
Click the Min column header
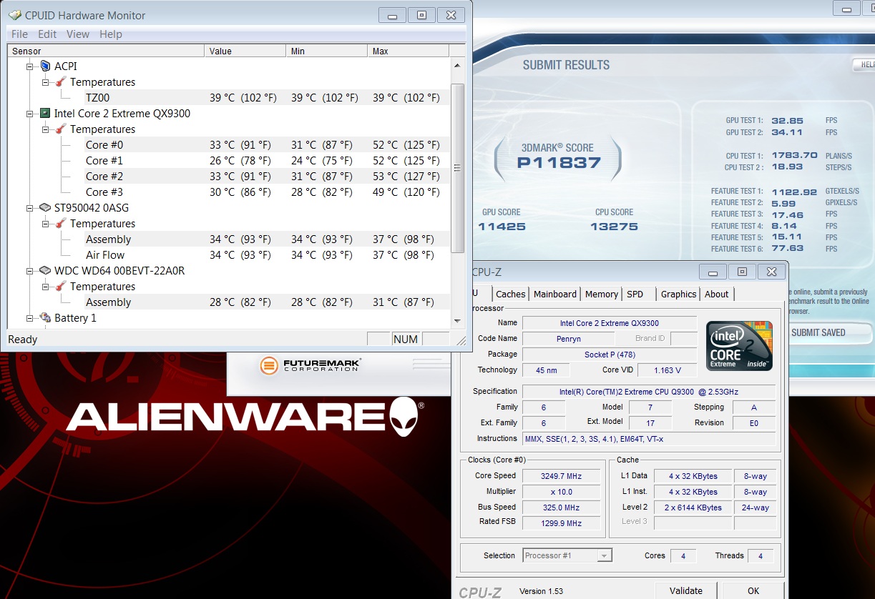327,51
